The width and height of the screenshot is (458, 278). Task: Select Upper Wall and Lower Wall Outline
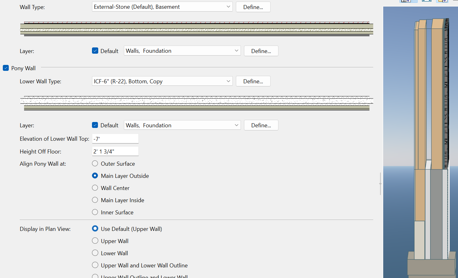click(x=95, y=265)
